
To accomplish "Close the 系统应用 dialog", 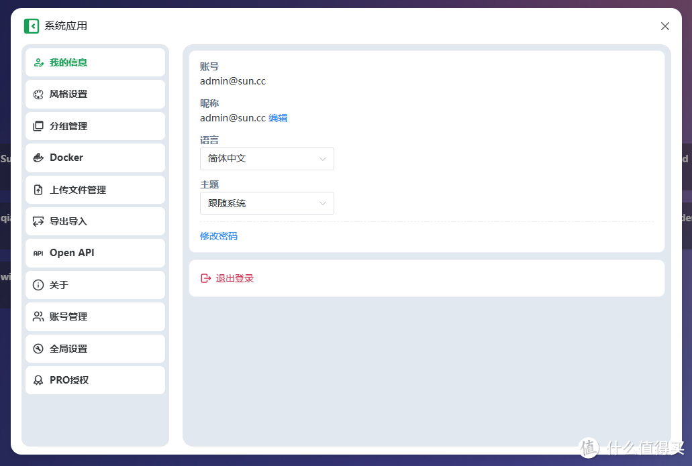I will click(665, 26).
